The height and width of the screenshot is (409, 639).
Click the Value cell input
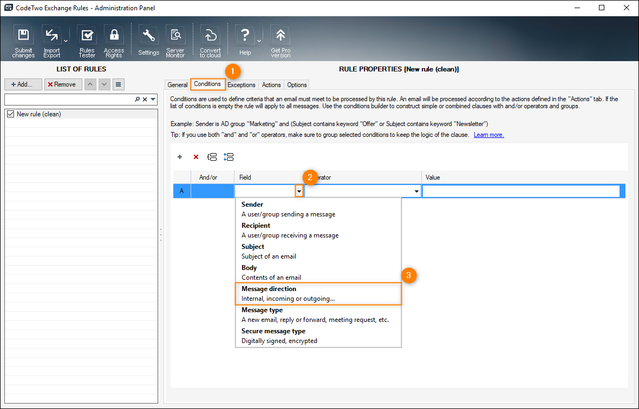(x=521, y=191)
